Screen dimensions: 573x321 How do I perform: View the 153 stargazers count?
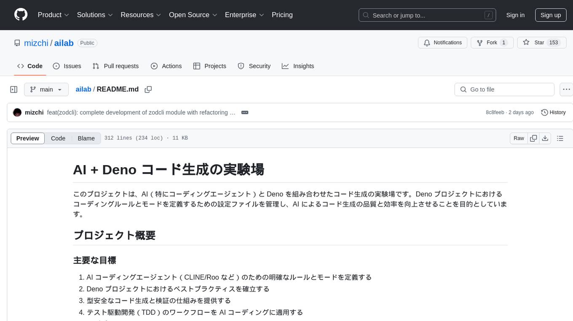[x=554, y=42]
